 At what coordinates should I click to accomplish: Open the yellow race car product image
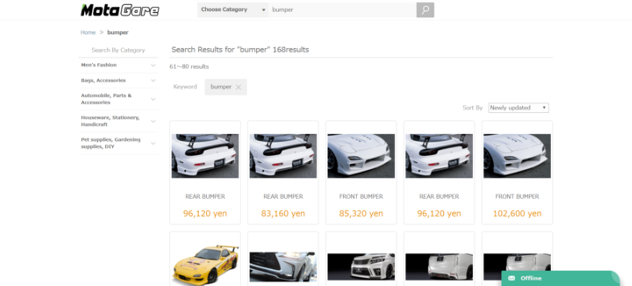205,265
